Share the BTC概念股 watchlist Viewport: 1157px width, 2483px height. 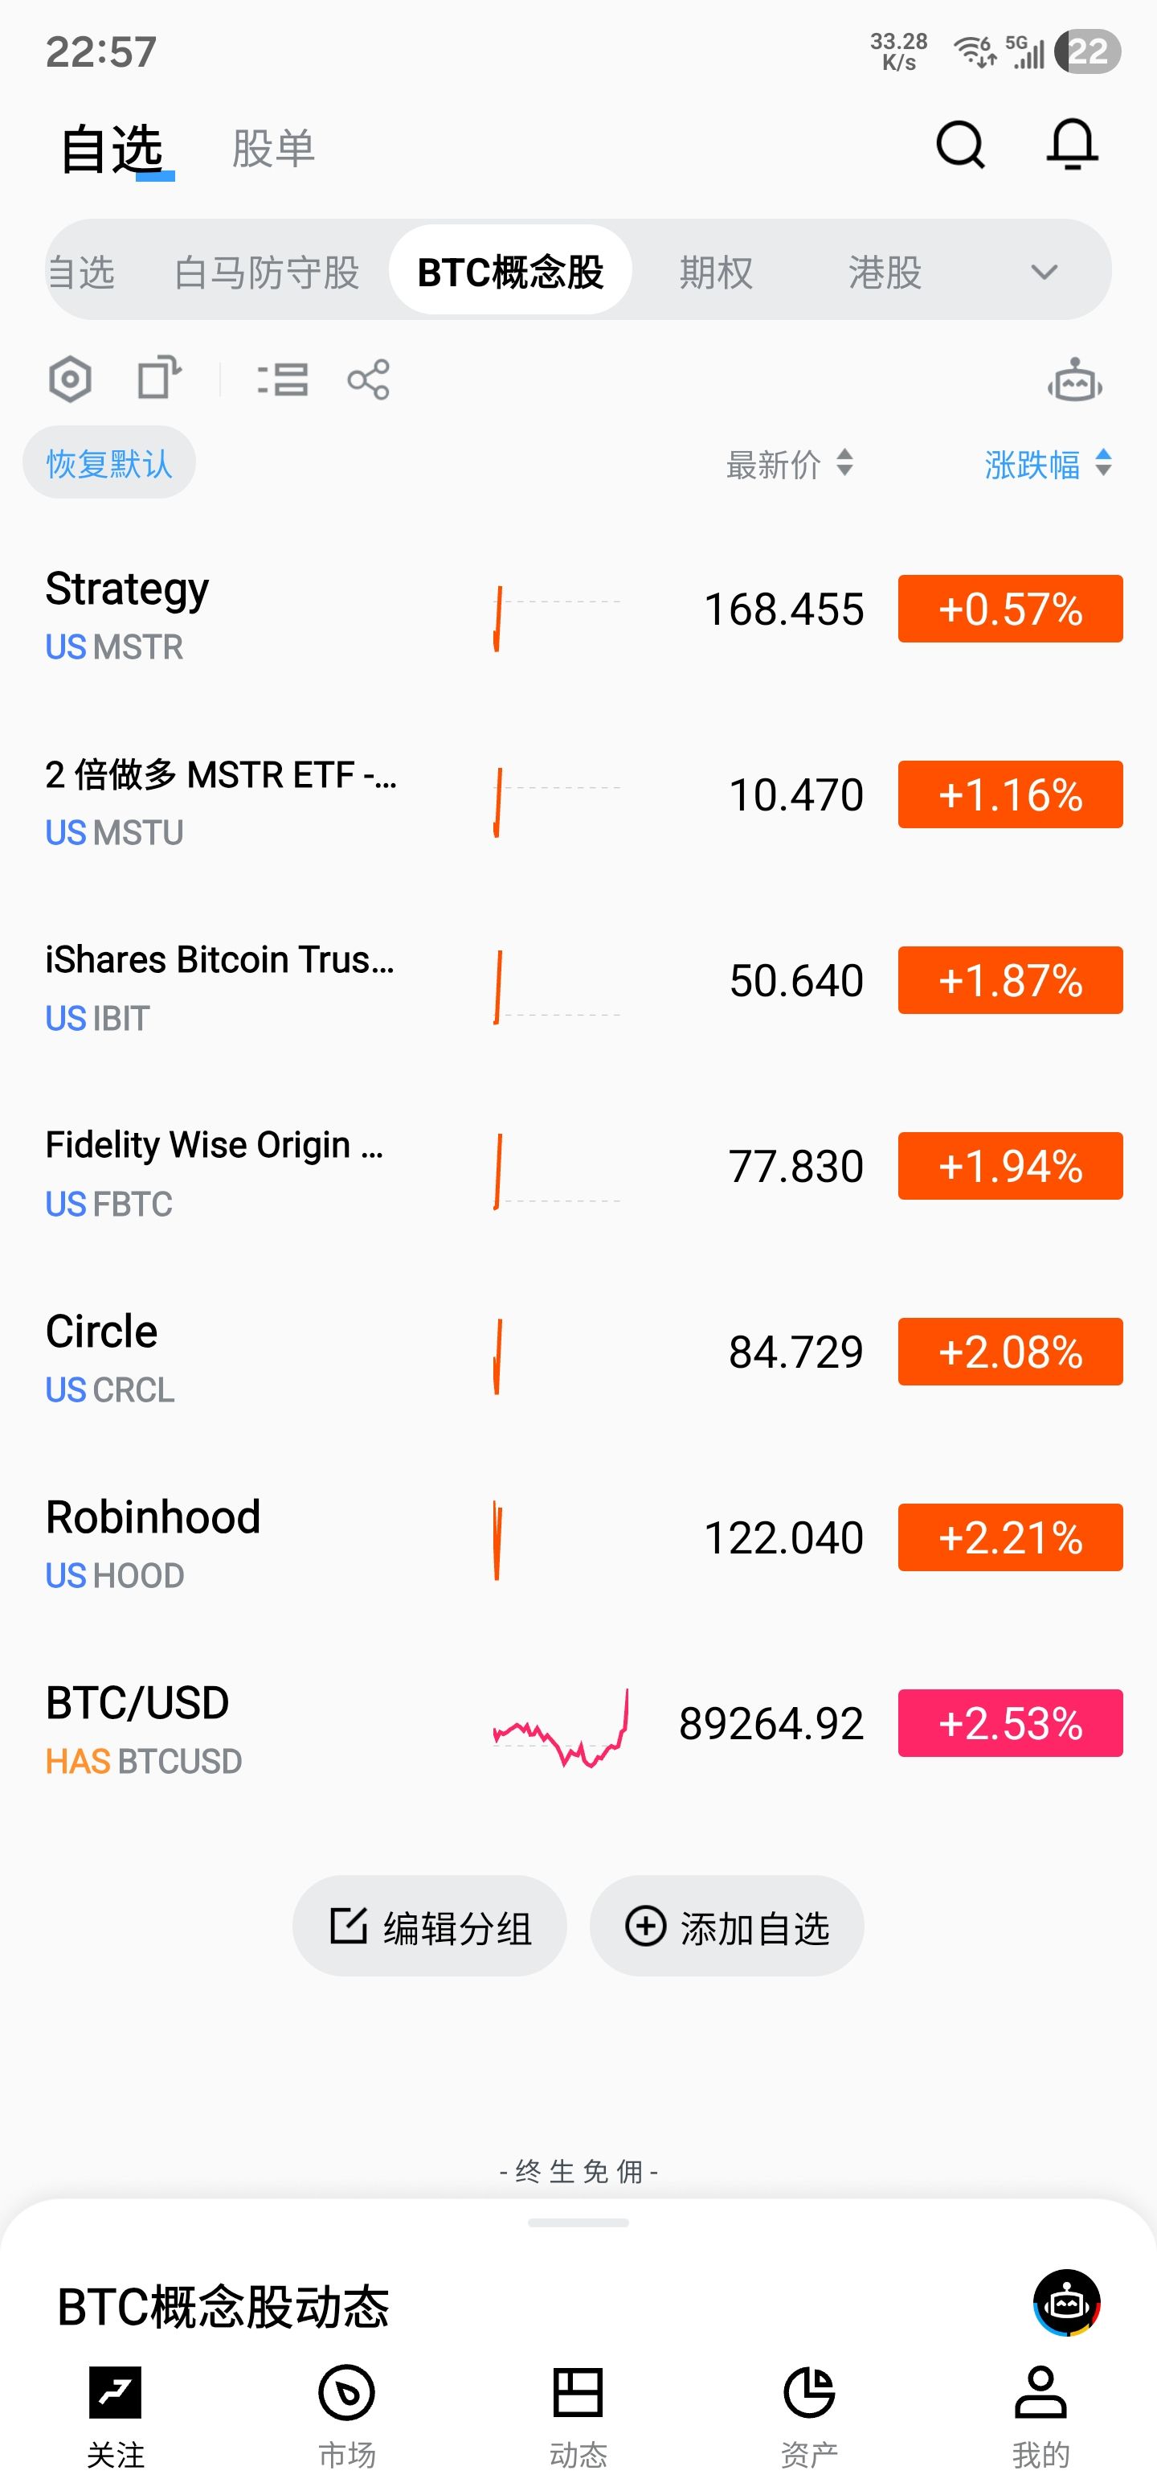click(368, 379)
